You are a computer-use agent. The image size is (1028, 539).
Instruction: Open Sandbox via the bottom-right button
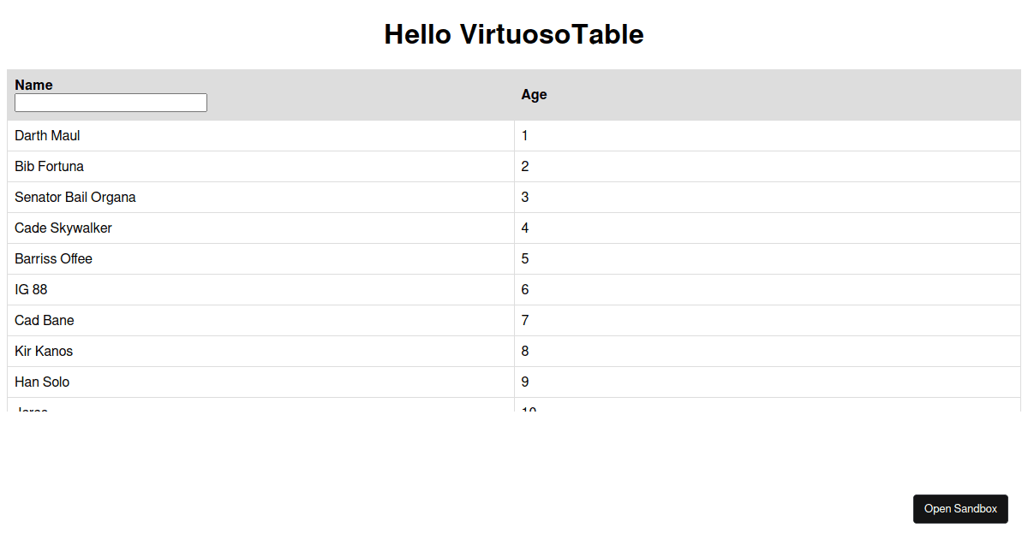pyautogui.click(x=960, y=508)
